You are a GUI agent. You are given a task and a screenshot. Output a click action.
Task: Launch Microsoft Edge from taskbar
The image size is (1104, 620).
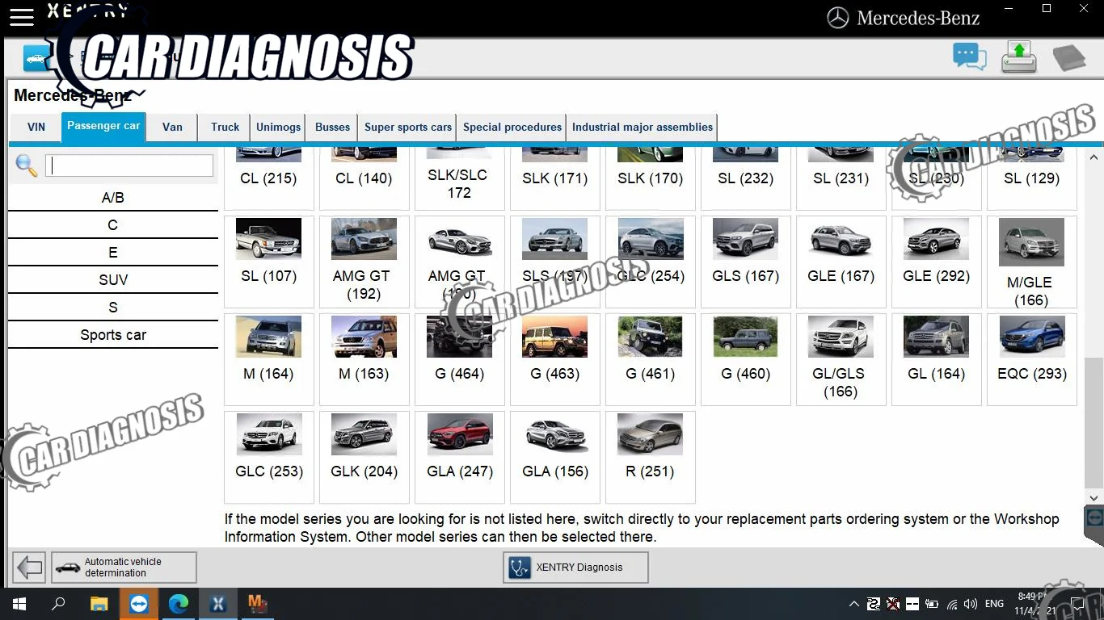coord(179,604)
